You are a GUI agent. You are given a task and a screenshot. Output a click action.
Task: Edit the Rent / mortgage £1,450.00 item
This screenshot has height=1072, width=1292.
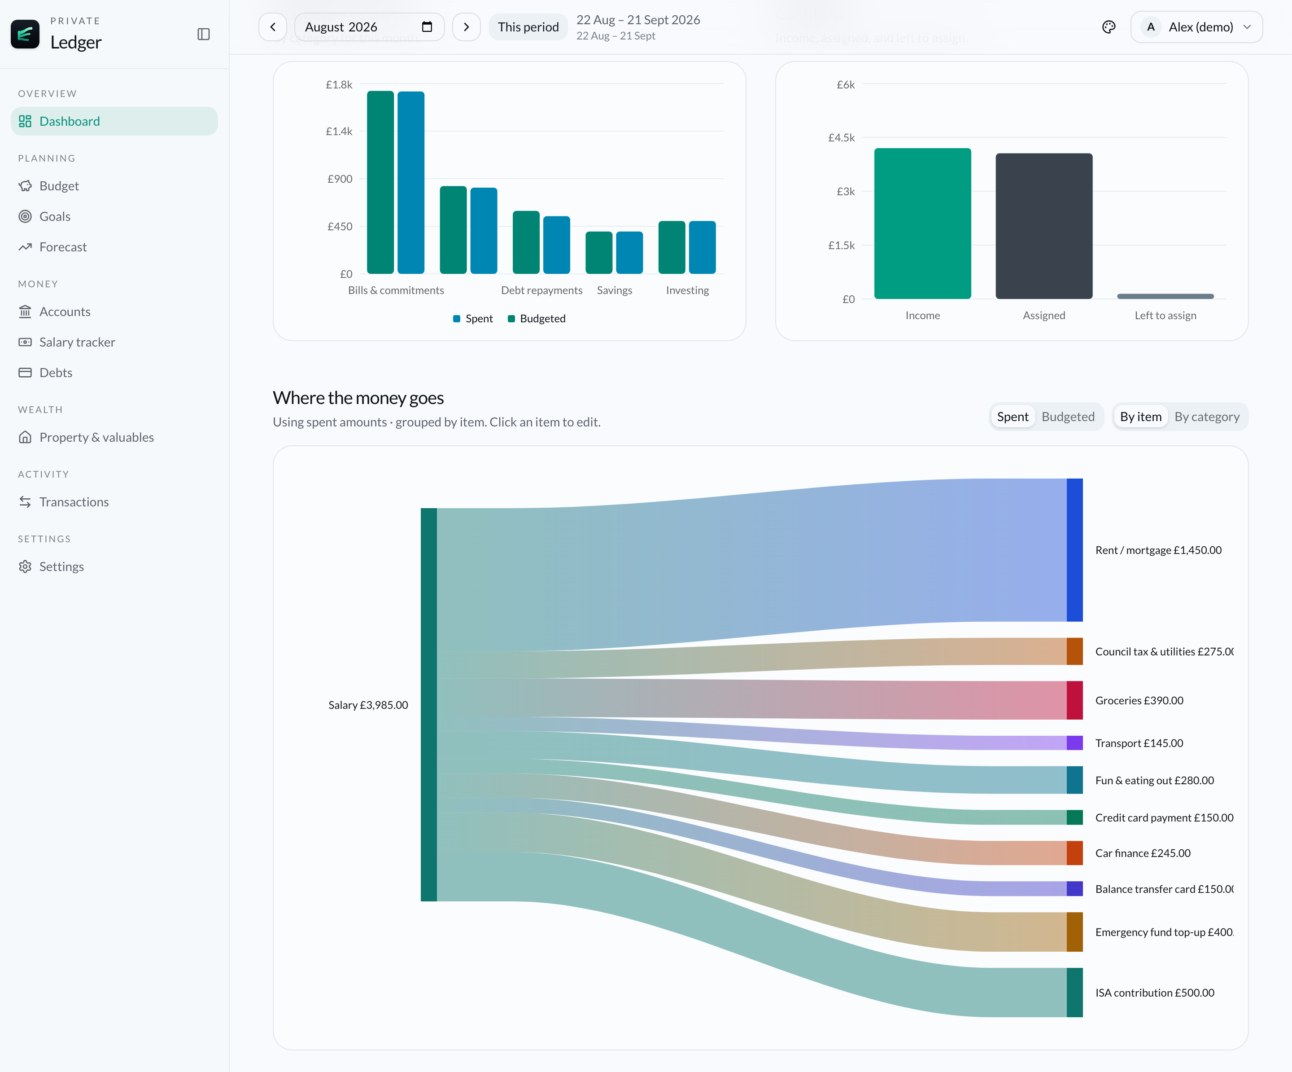(x=1158, y=550)
